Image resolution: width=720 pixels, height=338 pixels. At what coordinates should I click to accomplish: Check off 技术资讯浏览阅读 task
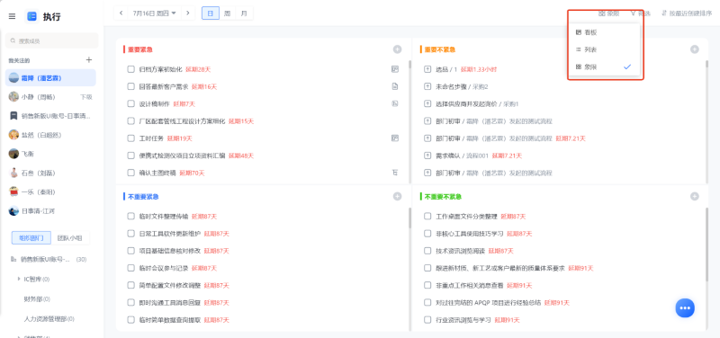(427, 251)
